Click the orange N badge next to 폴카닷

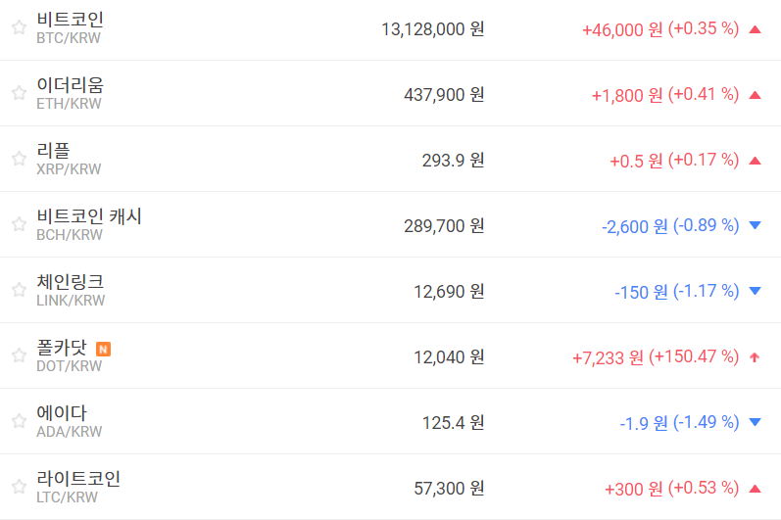(x=104, y=348)
